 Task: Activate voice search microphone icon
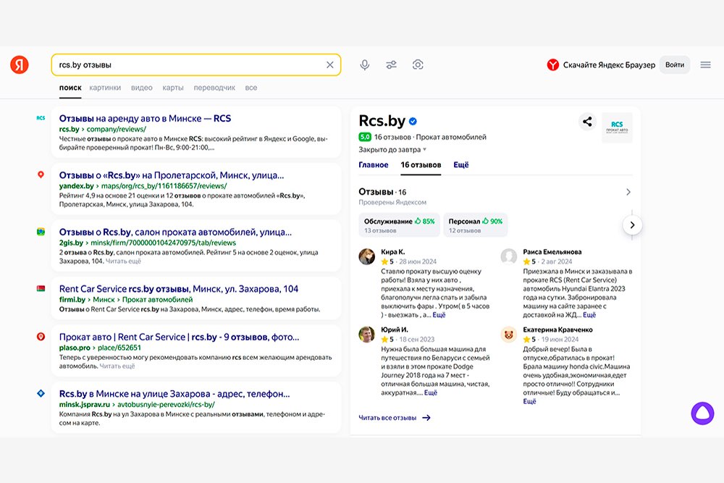pyautogui.click(x=365, y=65)
